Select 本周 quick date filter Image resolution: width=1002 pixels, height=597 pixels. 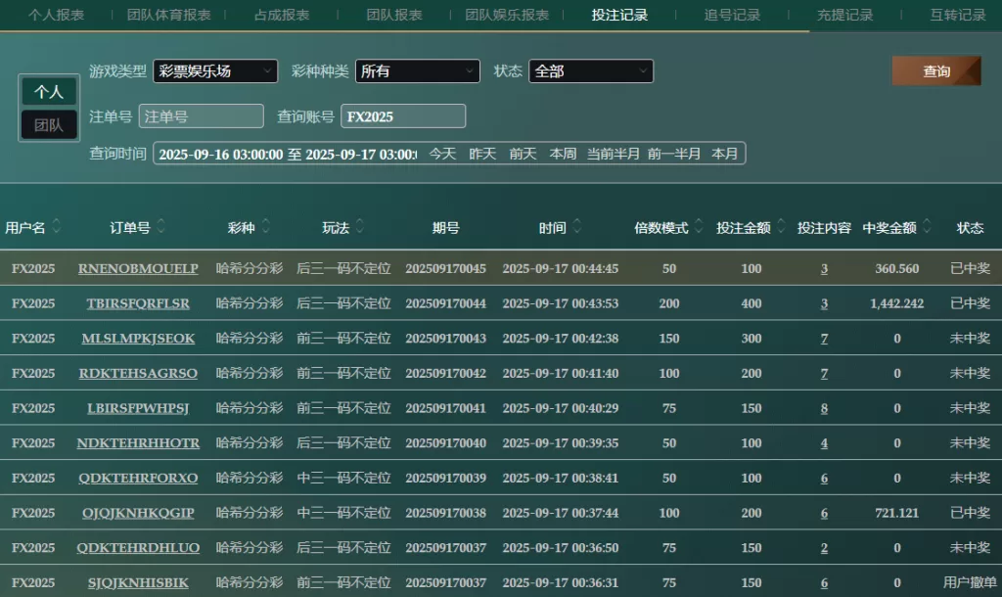click(563, 154)
